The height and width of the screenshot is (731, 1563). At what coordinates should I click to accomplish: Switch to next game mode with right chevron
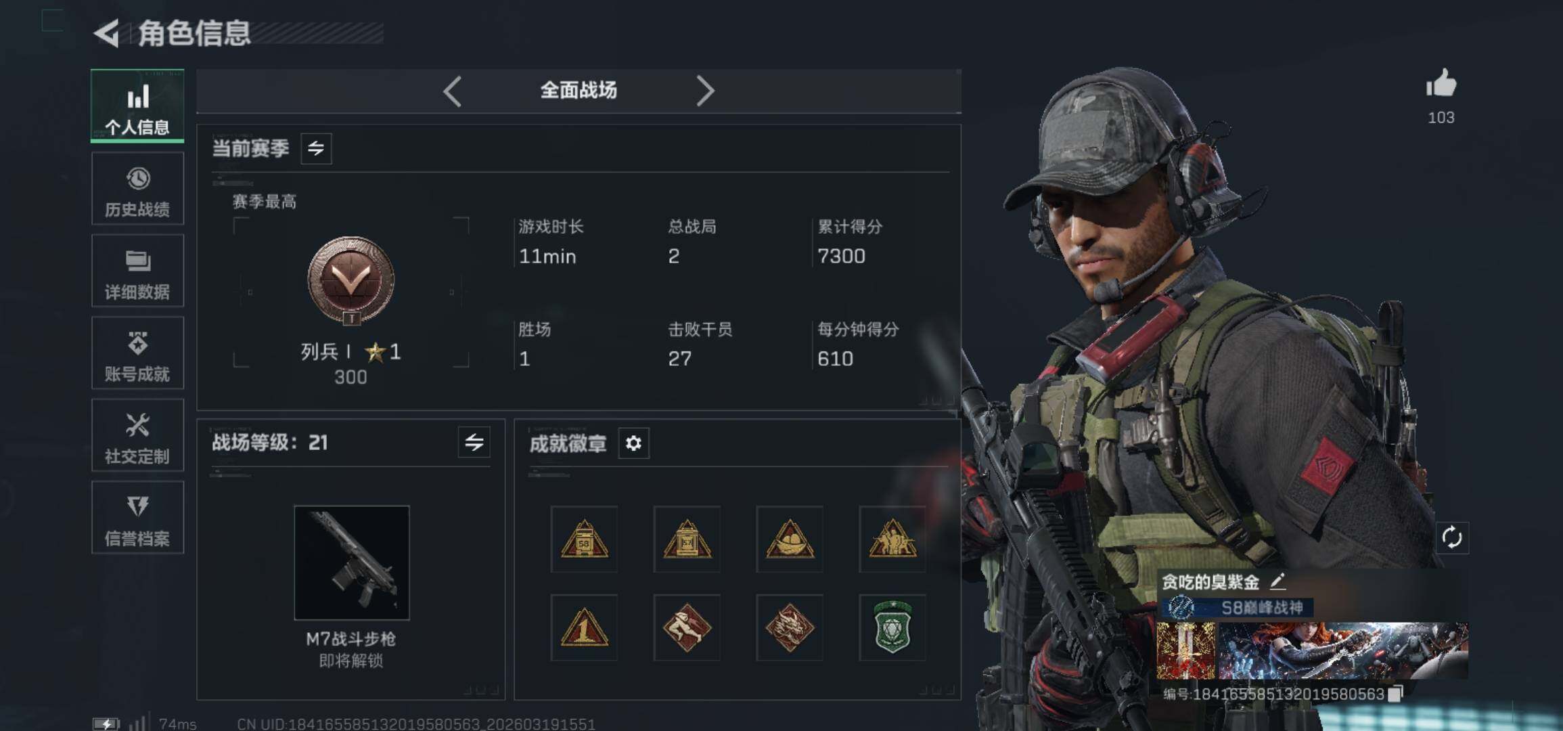pos(705,91)
